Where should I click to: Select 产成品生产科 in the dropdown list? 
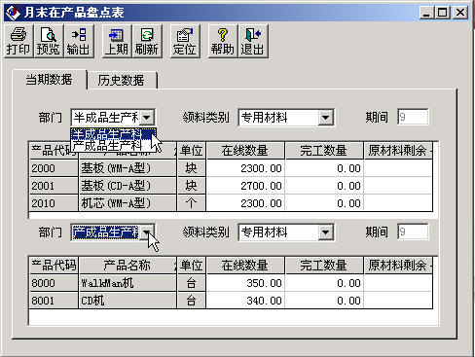[113, 145]
